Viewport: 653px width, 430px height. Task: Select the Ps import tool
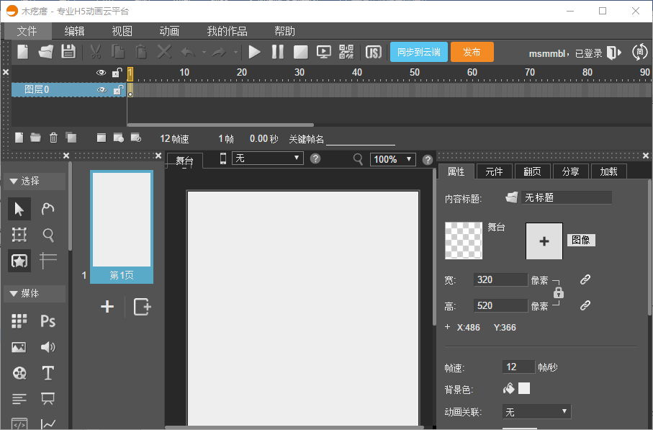click(x=48, y=321)
